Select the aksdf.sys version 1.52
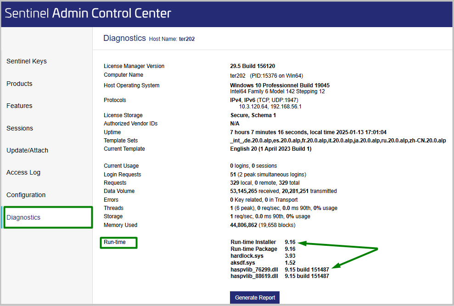 click(x=290, y=263)
